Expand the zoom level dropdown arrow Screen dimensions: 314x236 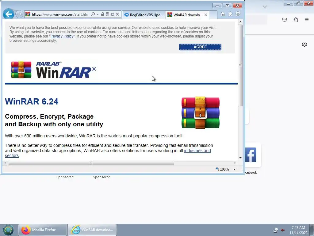[235, 169]
